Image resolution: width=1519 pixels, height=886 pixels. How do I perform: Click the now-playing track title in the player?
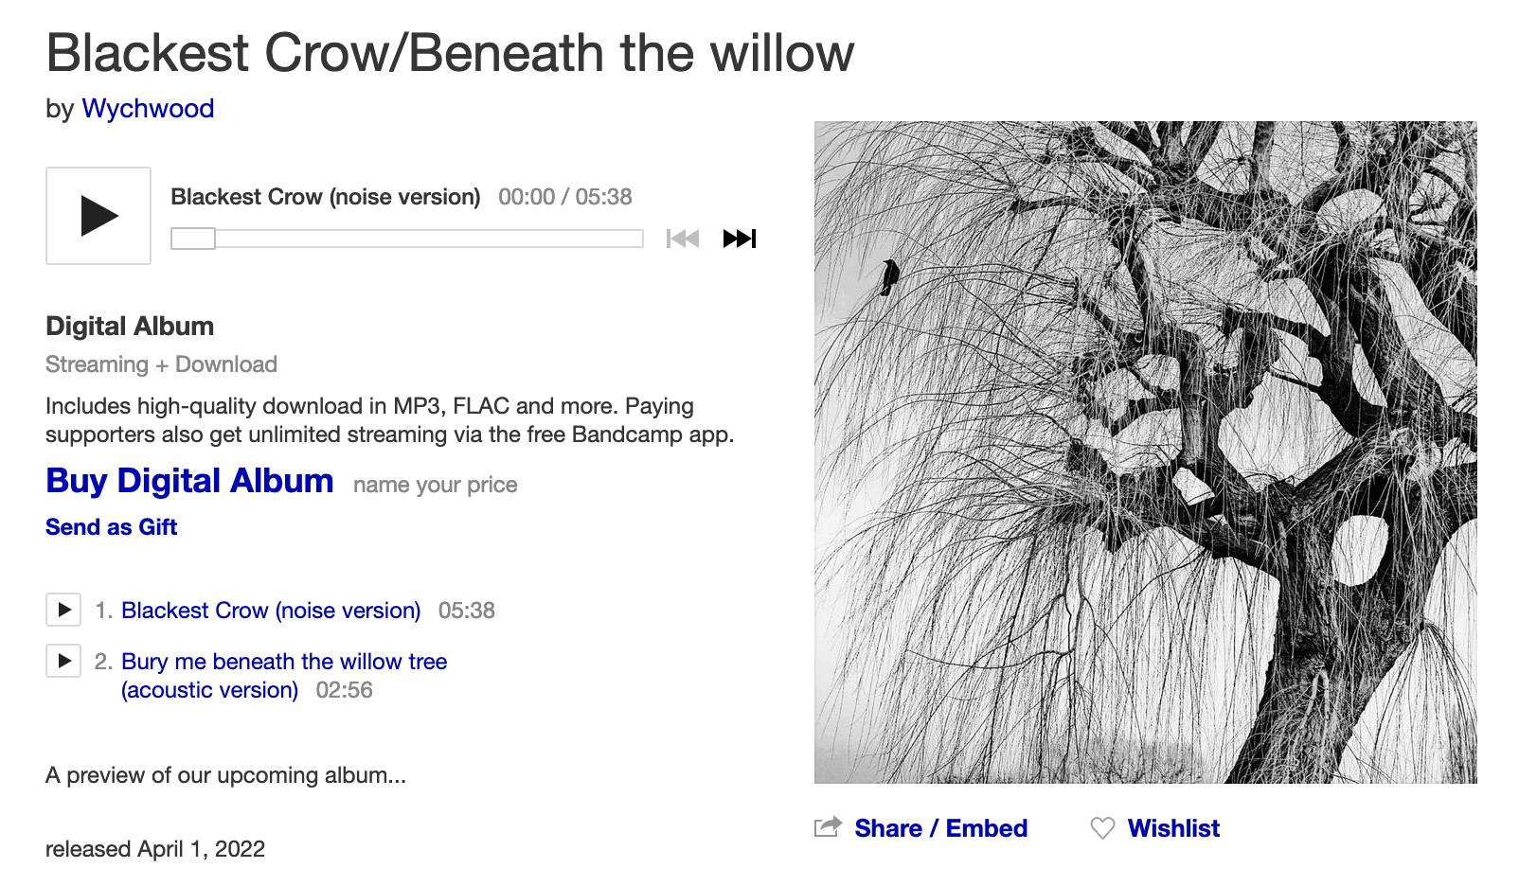pyautogui.click(x=326, y=197)
